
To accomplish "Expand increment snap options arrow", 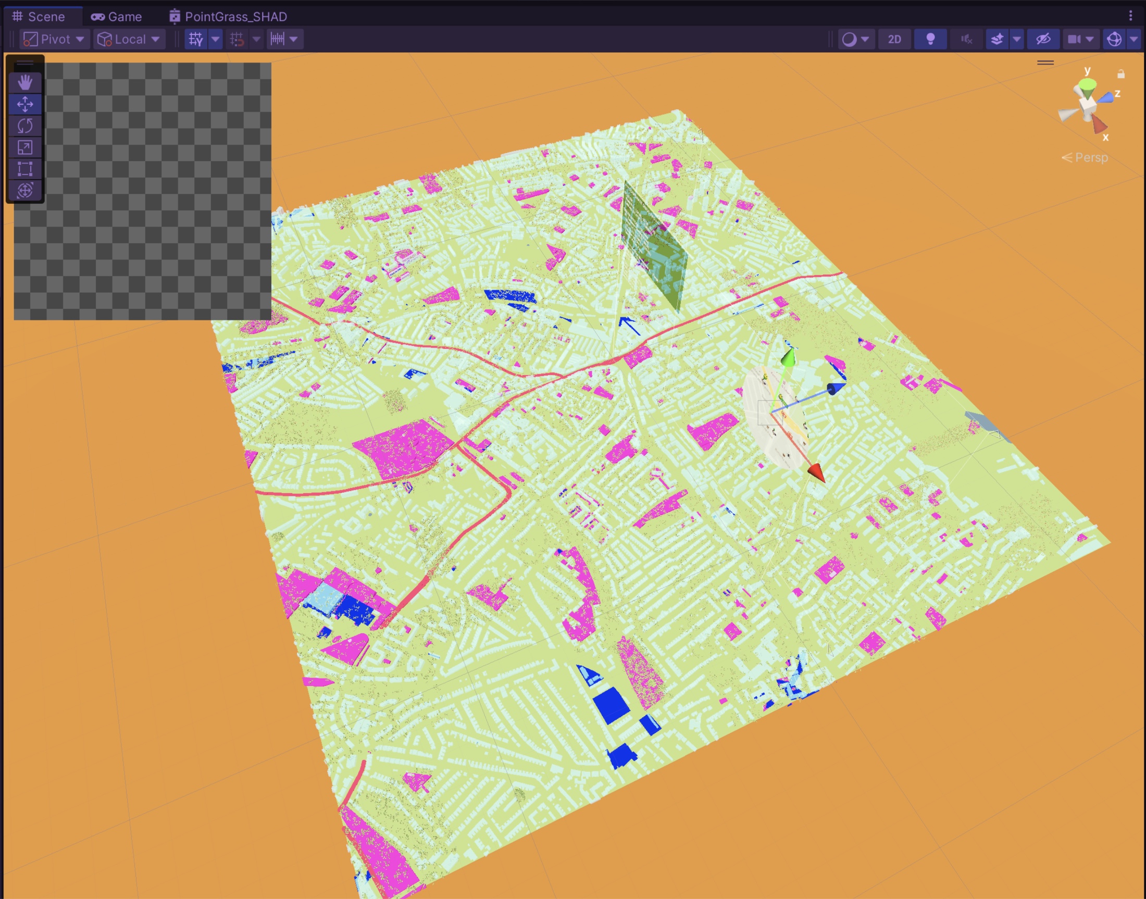I will pos(294,39).
